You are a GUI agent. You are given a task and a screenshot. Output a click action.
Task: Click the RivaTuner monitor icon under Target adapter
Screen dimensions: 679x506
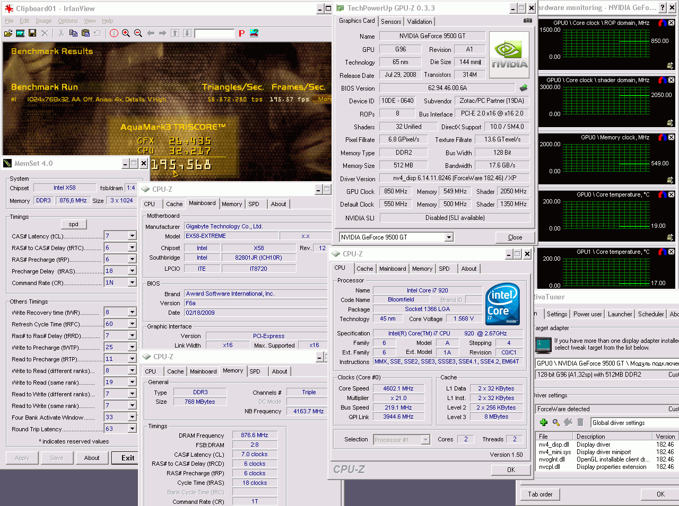tap(543, 345)
